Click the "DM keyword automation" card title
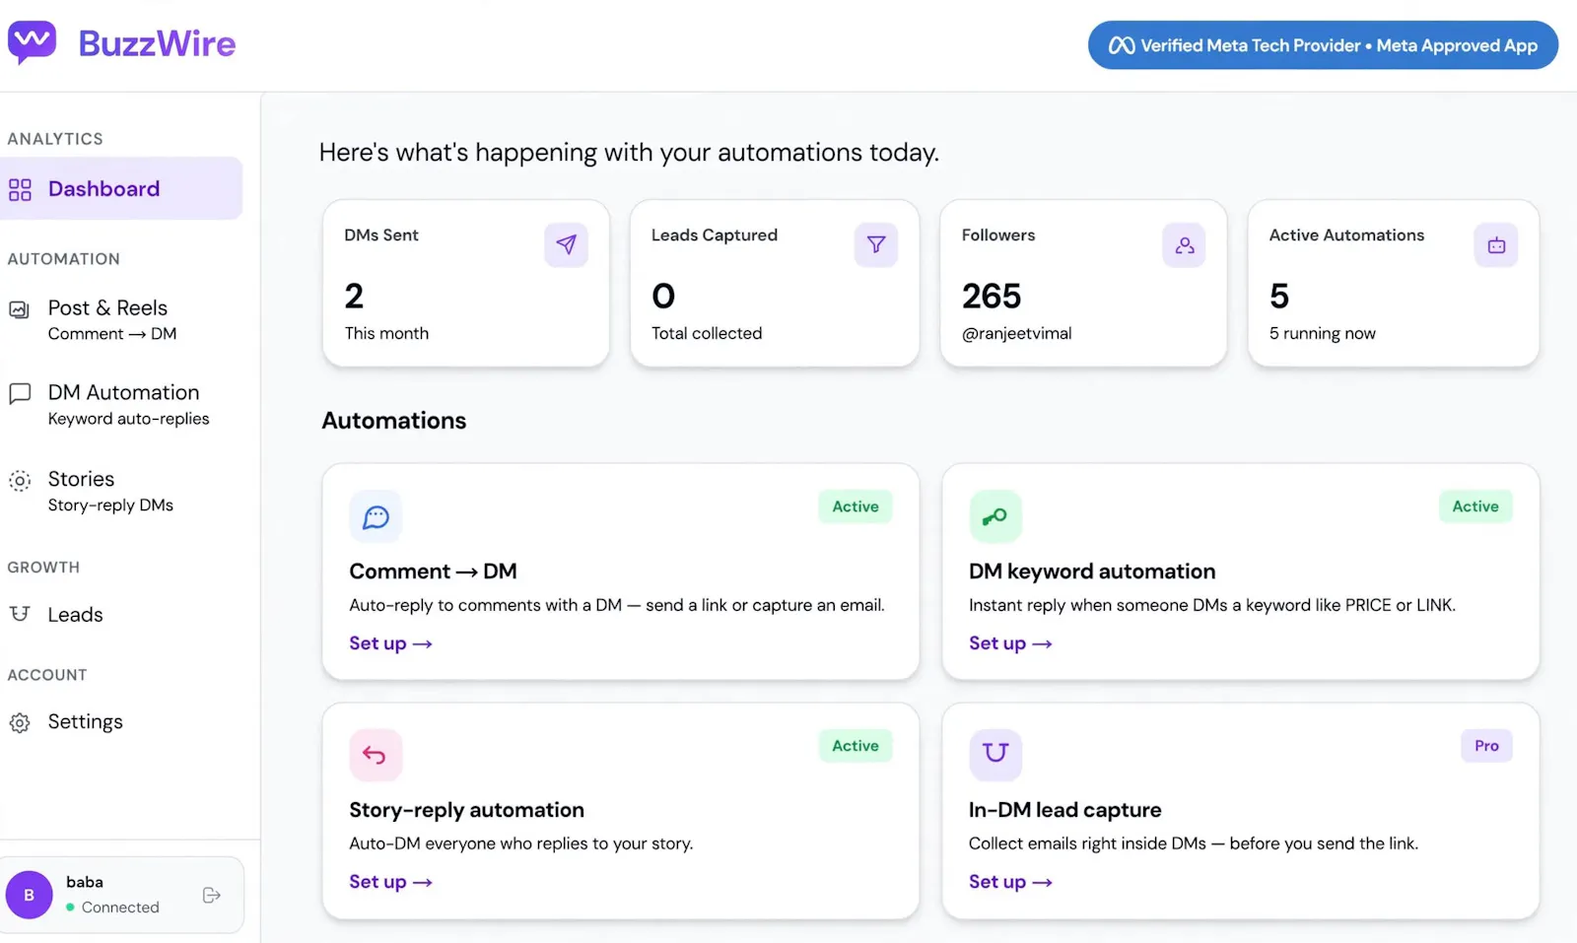The height and width of the screenshot is (943, 1577). point(1092,572)
